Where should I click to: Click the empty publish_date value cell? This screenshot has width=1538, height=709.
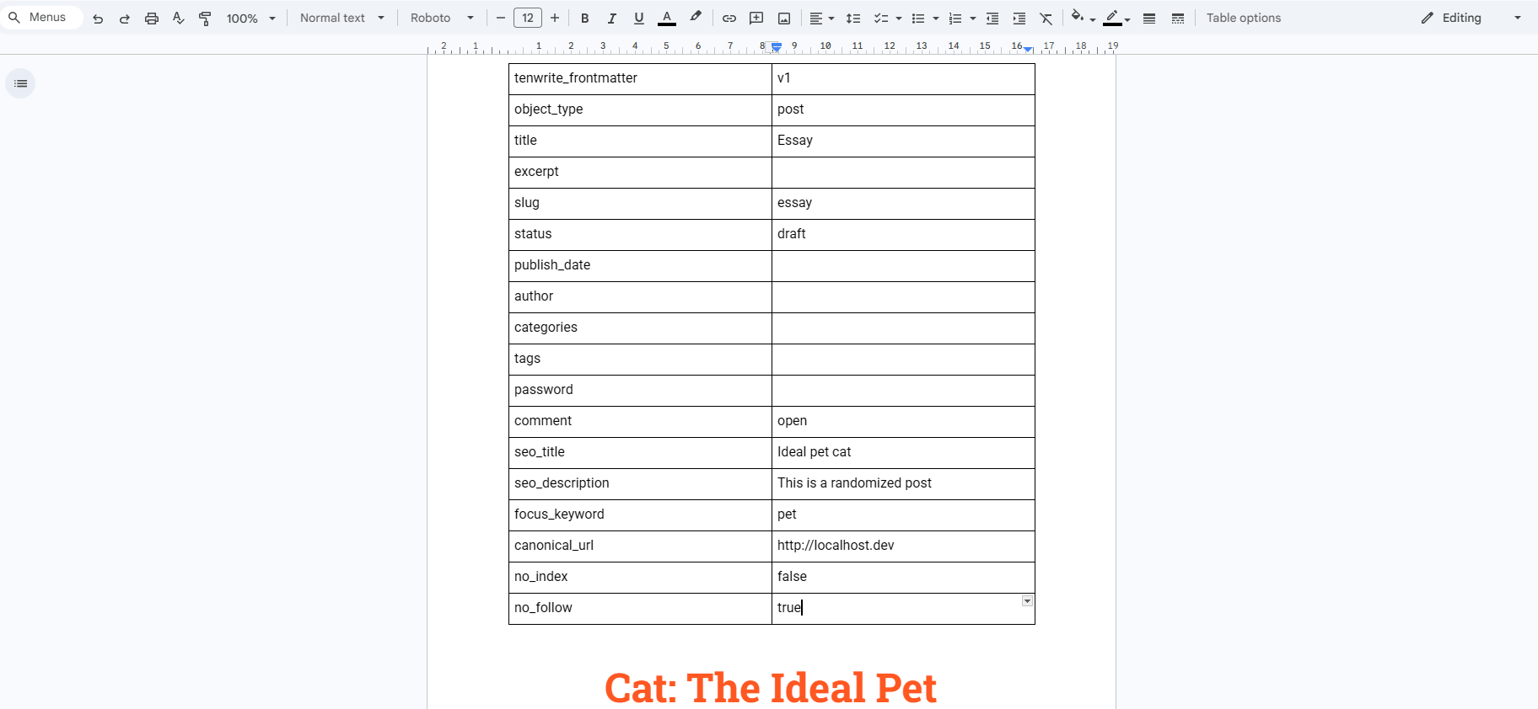[x=903, y=265]
